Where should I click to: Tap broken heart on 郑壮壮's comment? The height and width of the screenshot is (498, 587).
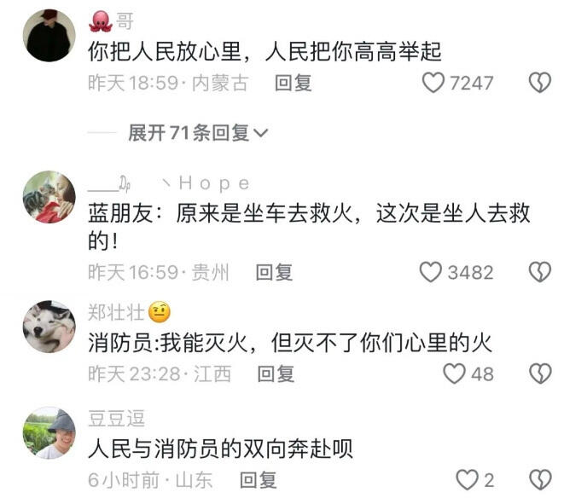pyautogui.click(x=540, y=373)
